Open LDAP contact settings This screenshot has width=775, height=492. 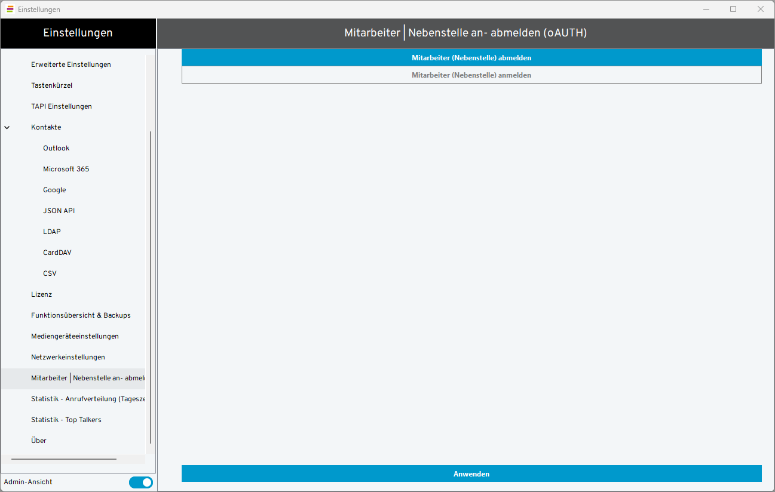52,232
